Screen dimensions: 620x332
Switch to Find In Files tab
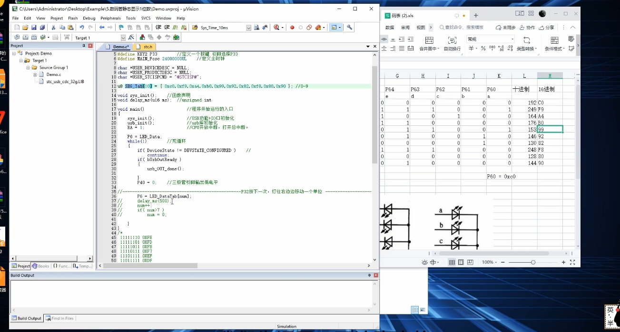click(x=59, y=318)
